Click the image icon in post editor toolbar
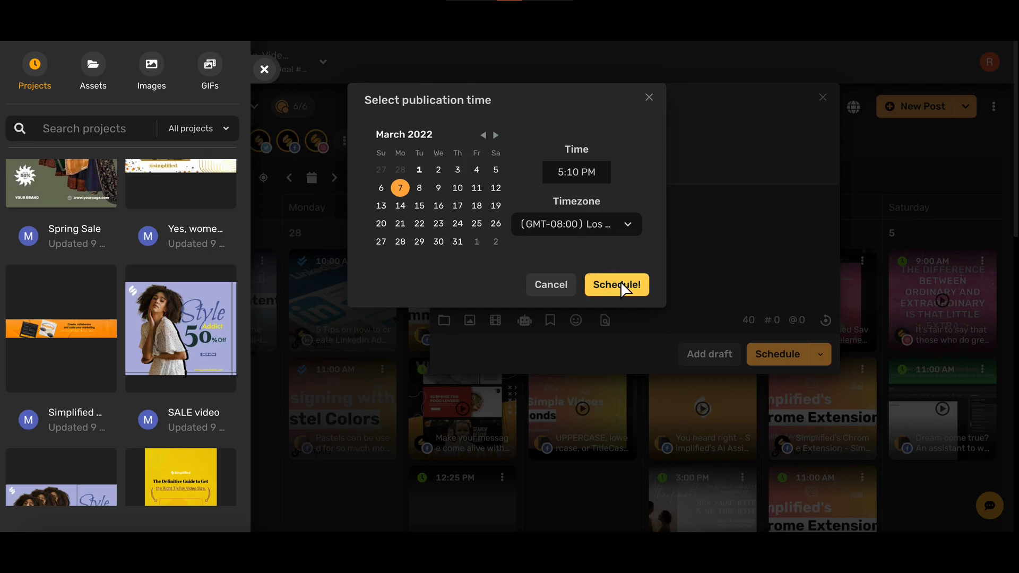 470,320
